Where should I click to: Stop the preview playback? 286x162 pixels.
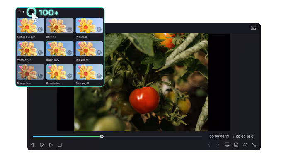tap(60, 145)
